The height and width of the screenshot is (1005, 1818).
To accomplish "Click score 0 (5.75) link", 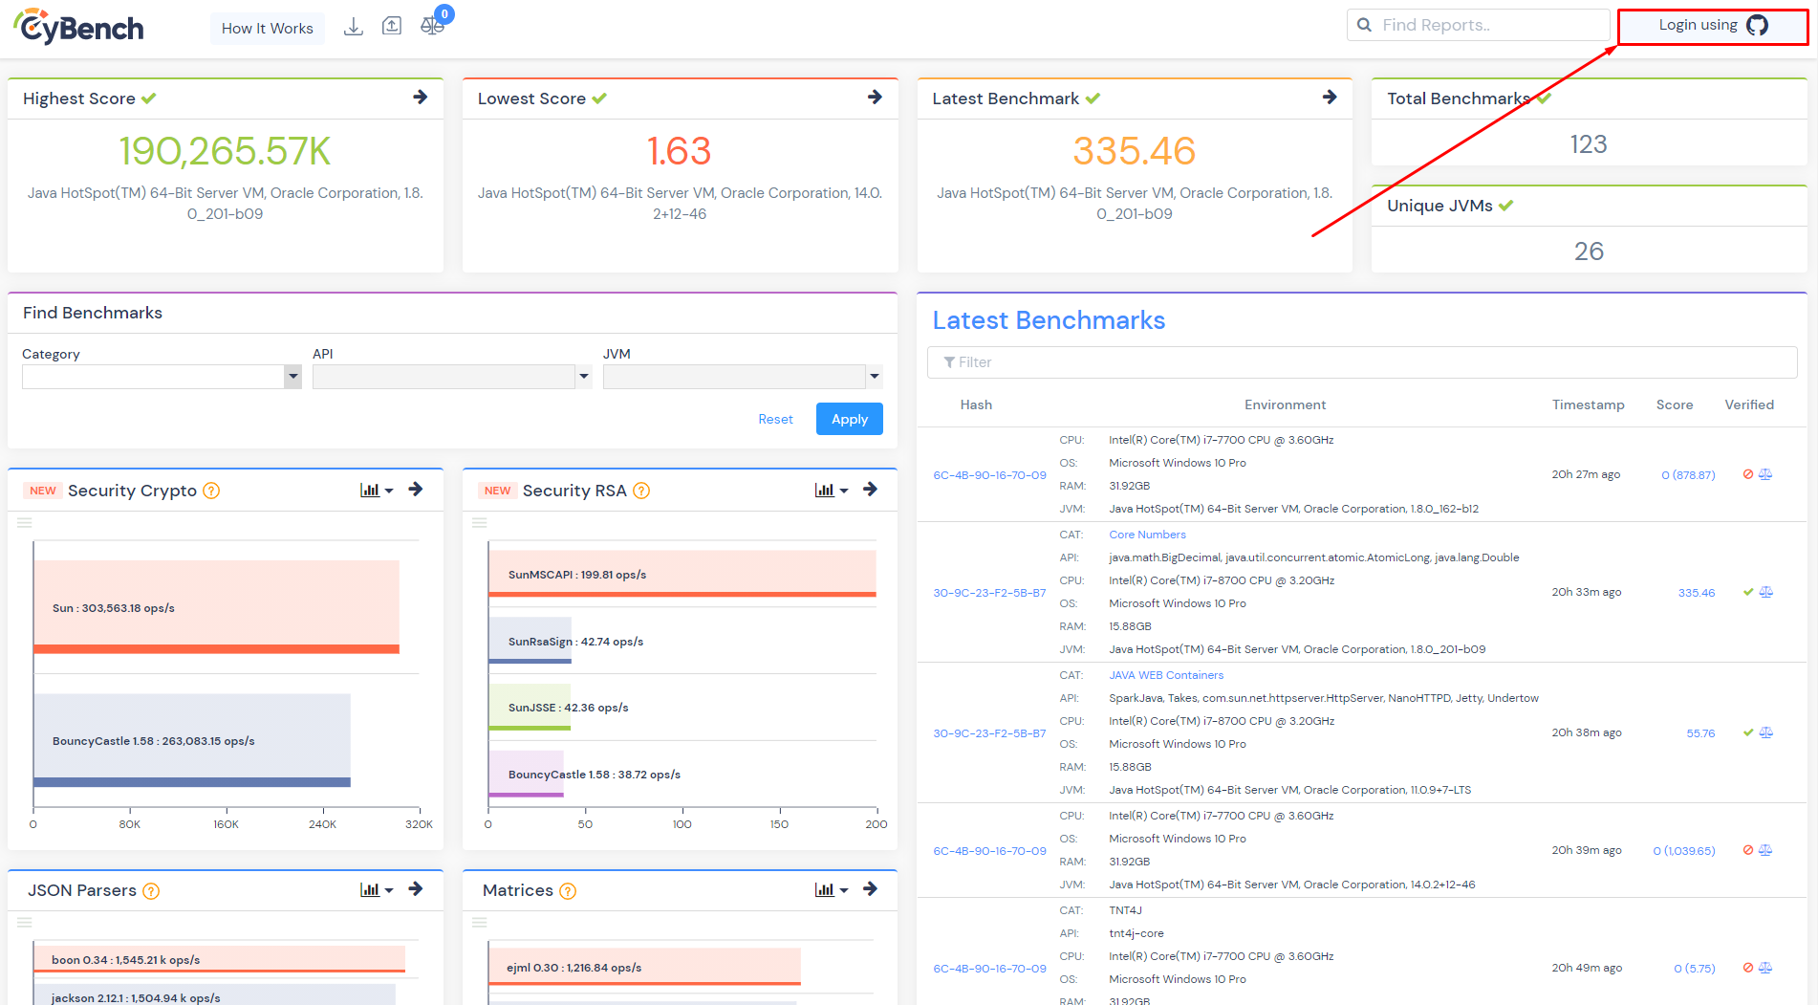I will pyautogui.click(x=1695, y=969).
